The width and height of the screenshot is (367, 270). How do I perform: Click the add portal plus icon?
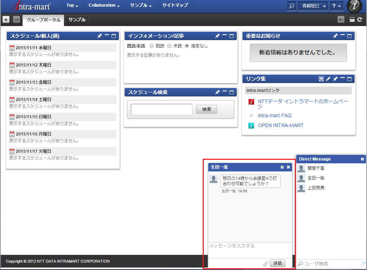[6, 20]
